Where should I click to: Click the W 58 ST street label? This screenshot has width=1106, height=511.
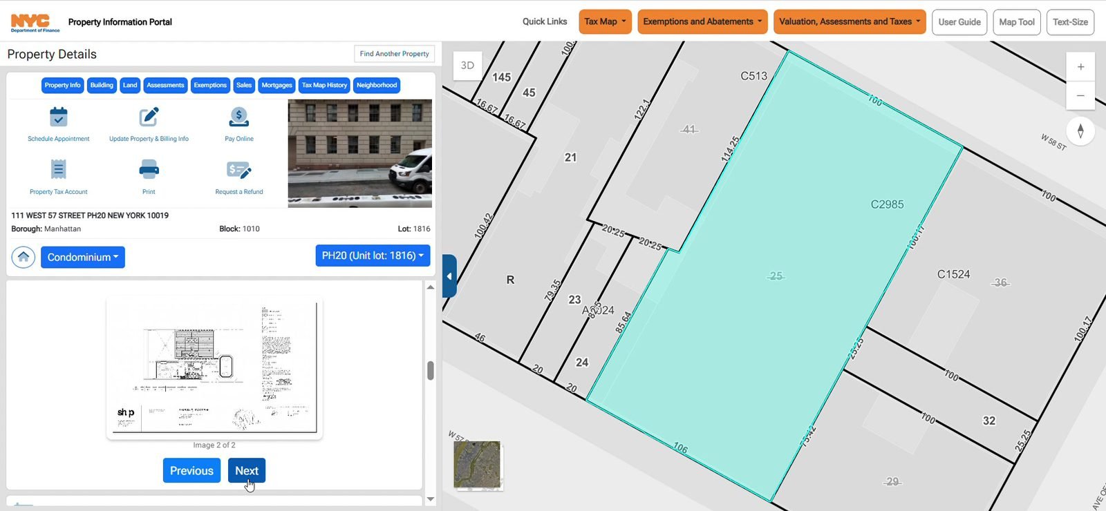[1053, 142]
